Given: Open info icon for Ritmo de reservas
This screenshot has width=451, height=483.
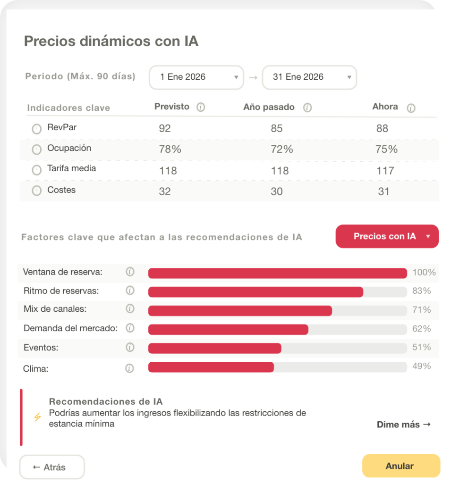Looking at the screenshot, I should (130, 291).
